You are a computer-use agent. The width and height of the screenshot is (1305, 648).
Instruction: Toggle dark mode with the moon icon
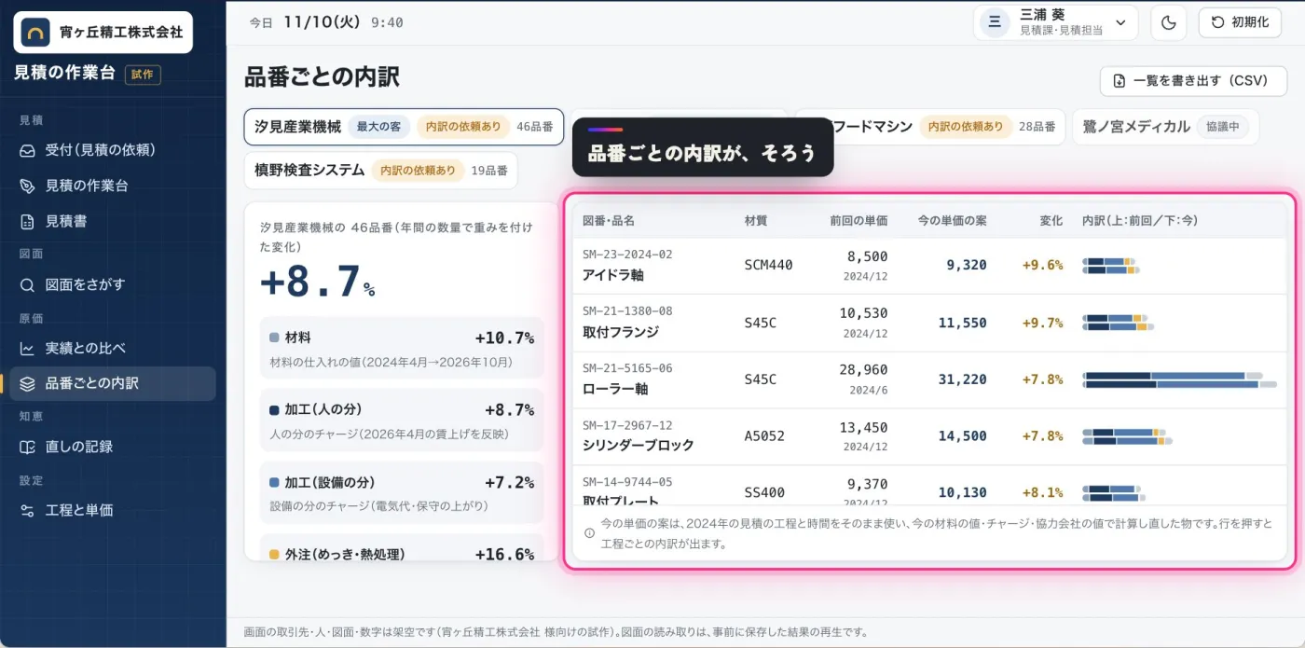point(1169,22)
